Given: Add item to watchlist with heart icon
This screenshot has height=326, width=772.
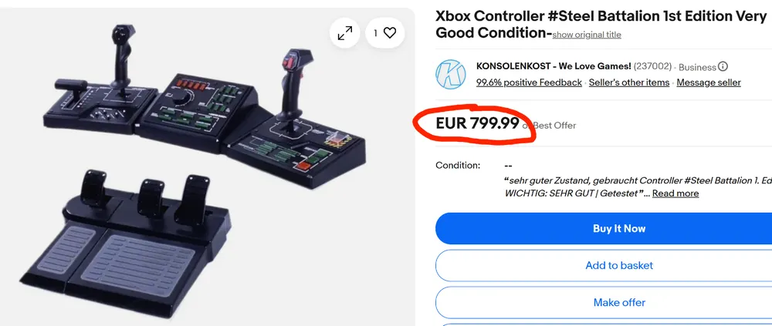Looking at the screenshot, I should (385, 33).
